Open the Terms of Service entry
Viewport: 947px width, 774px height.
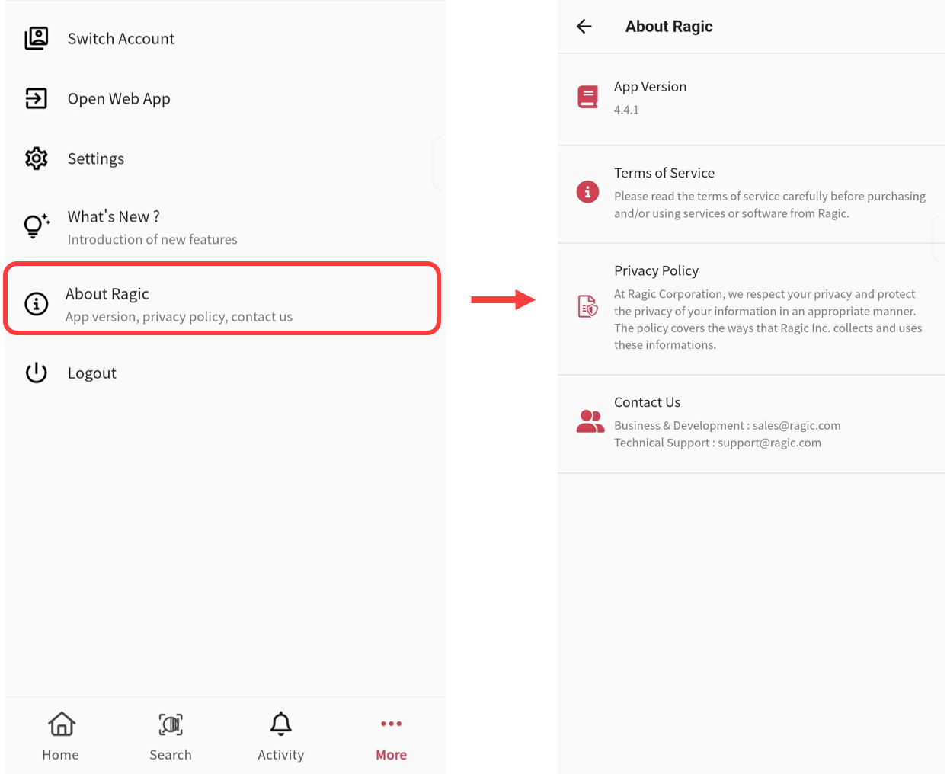point(751,193)
